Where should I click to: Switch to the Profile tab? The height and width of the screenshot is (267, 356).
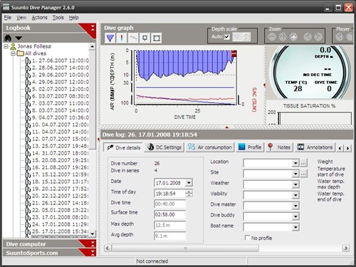[250, 147]
